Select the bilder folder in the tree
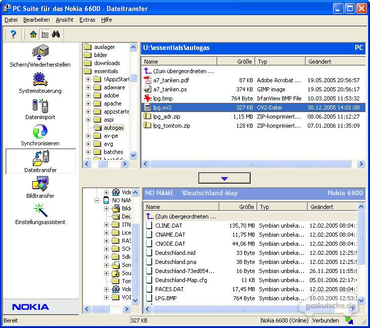The width and height of the screenshot is (370, 328). pos(101,55)
